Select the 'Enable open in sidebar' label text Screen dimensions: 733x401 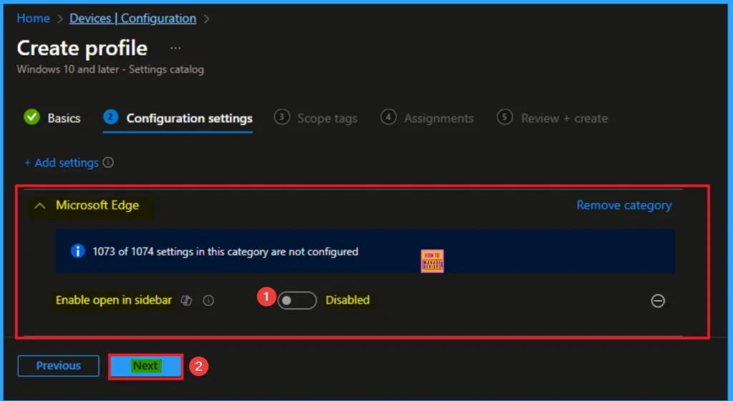(114, 299)
